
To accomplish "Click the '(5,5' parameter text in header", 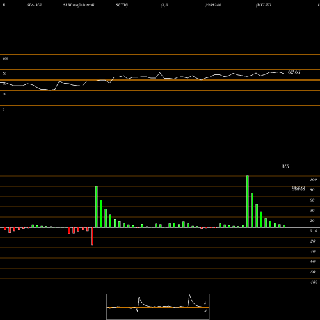I will click(164, 5).
